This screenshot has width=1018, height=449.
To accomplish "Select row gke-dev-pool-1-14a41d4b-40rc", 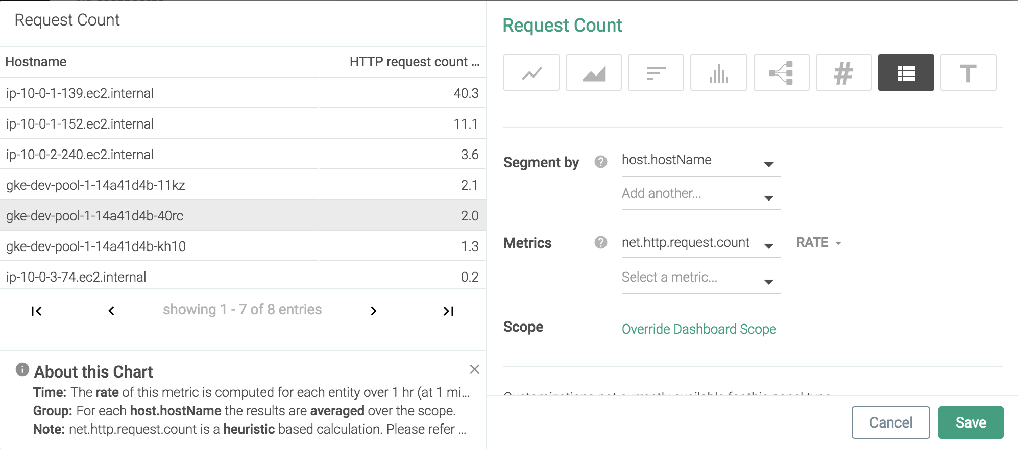I will tap(243, 215).
